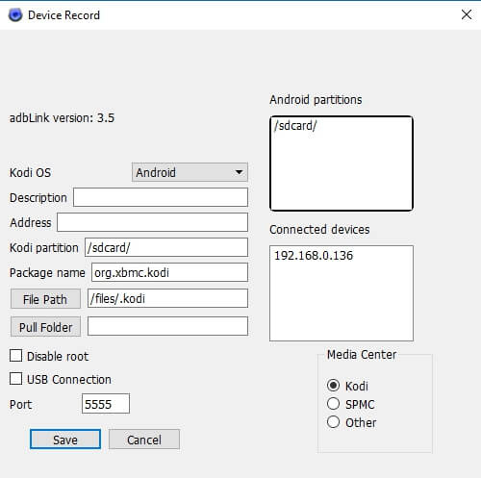Click the Kodi OS dropdown arrow
Viewport: 481px width, 478px height.
(239, 172)
